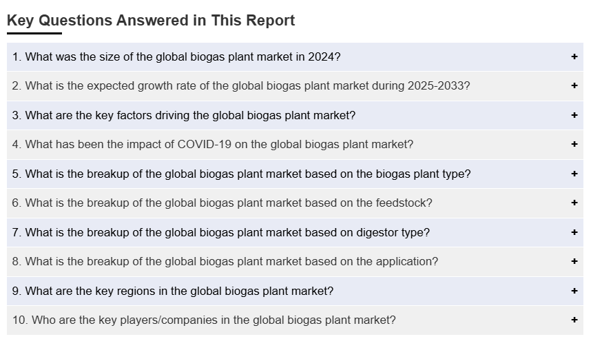Screen dimensions: 591x339
Task: Reveal answer for question 8 on application
Action: pyautogui.click(x=225, y=262)
